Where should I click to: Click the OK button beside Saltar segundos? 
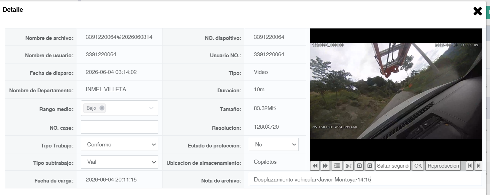coord(418,166)
